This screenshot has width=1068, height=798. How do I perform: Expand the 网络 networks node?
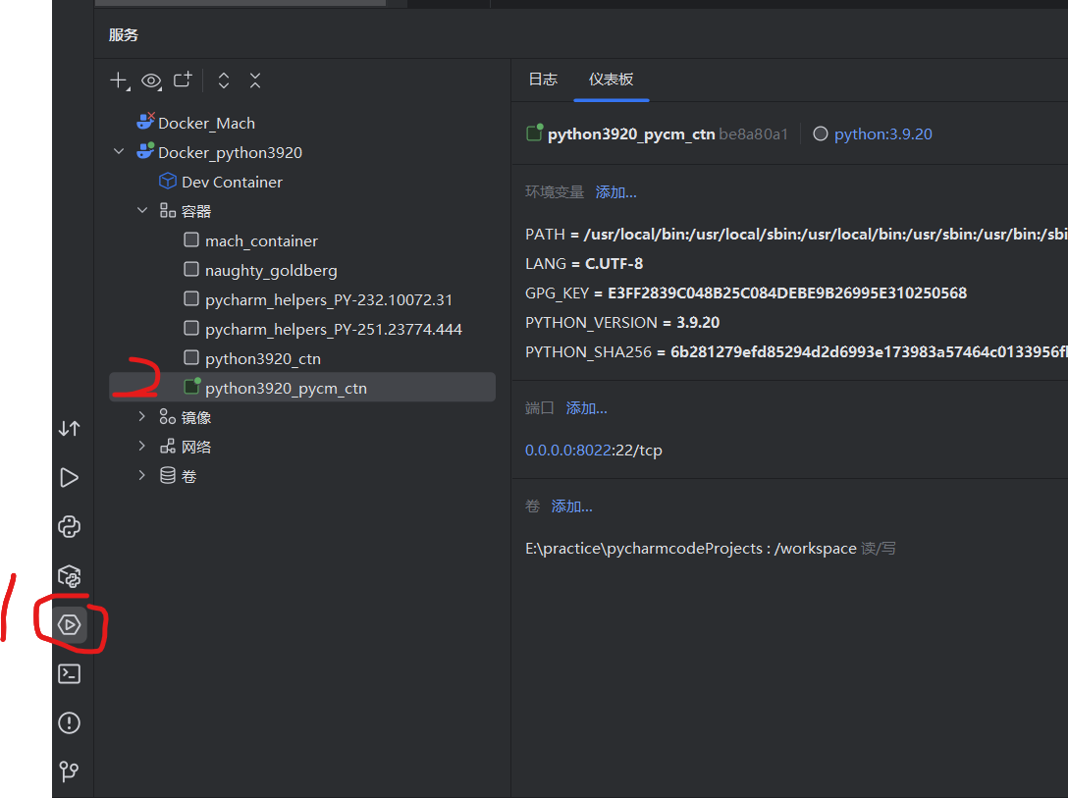(141, 446)
